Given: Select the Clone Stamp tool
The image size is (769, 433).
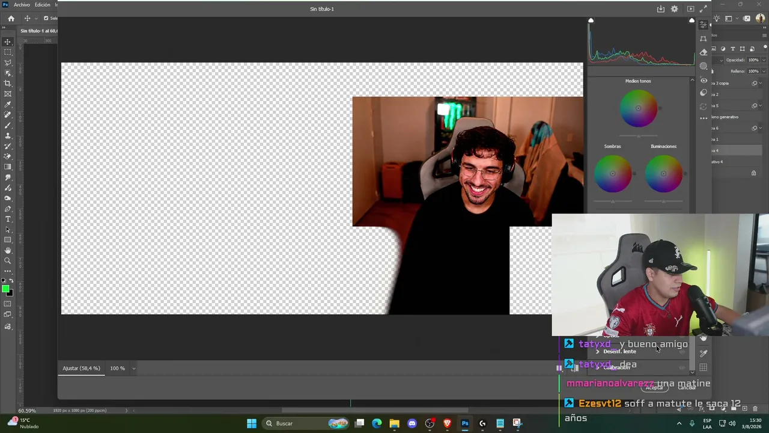Looking at the screenshot, I should [8, 136].
